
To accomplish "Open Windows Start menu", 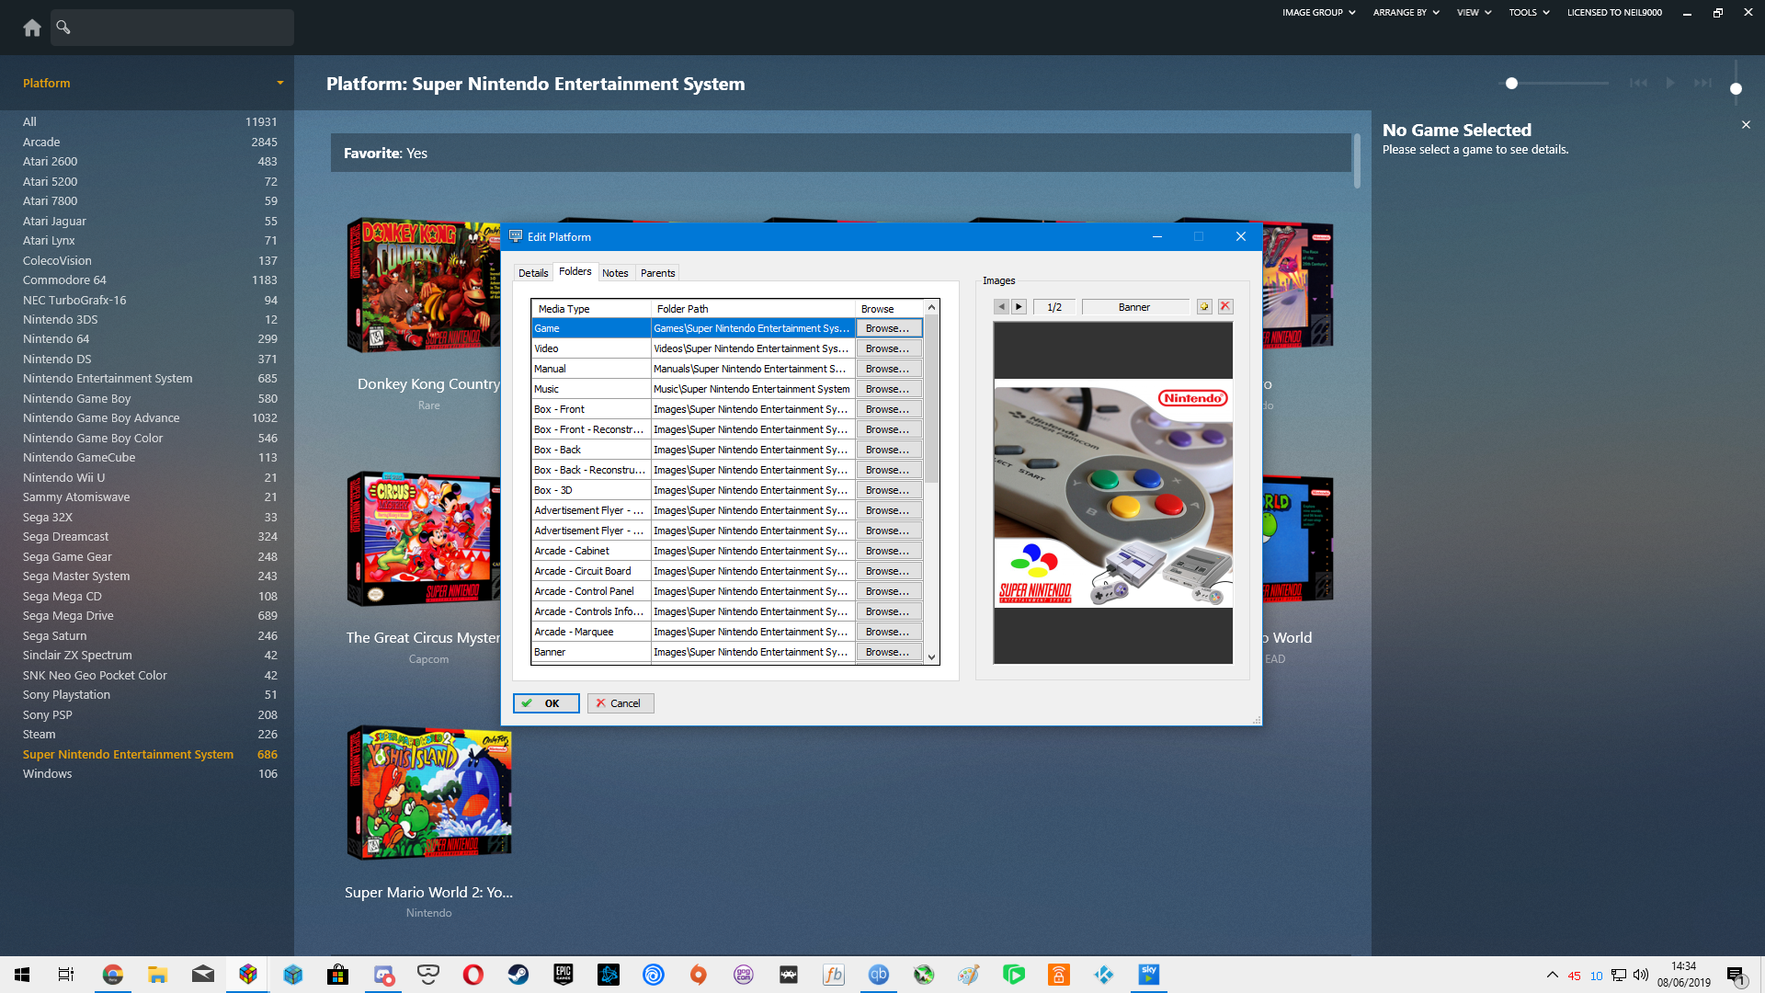I will pyautogui.click(x=22, y=975).
